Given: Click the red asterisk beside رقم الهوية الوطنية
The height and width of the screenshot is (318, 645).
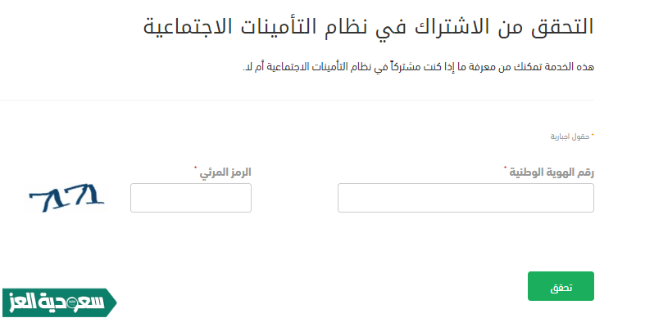Looking at the screenshot, I should (506, 168).
